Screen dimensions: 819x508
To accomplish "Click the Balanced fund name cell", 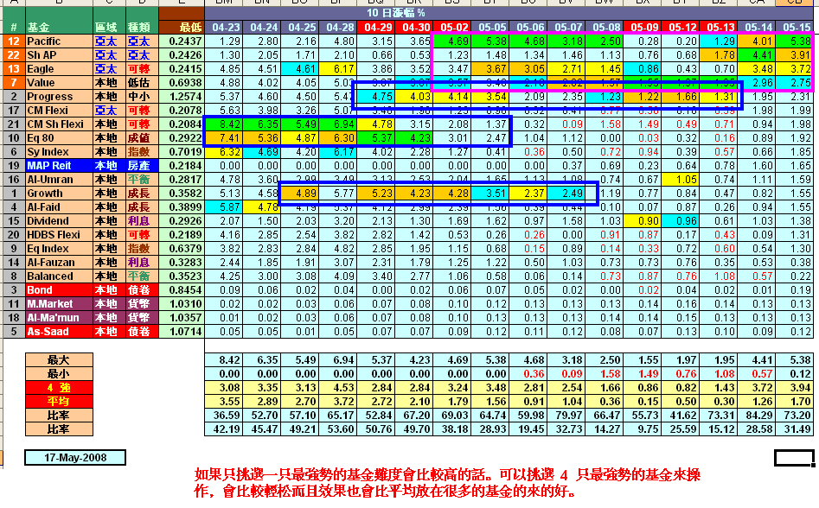I will (59, 276).
